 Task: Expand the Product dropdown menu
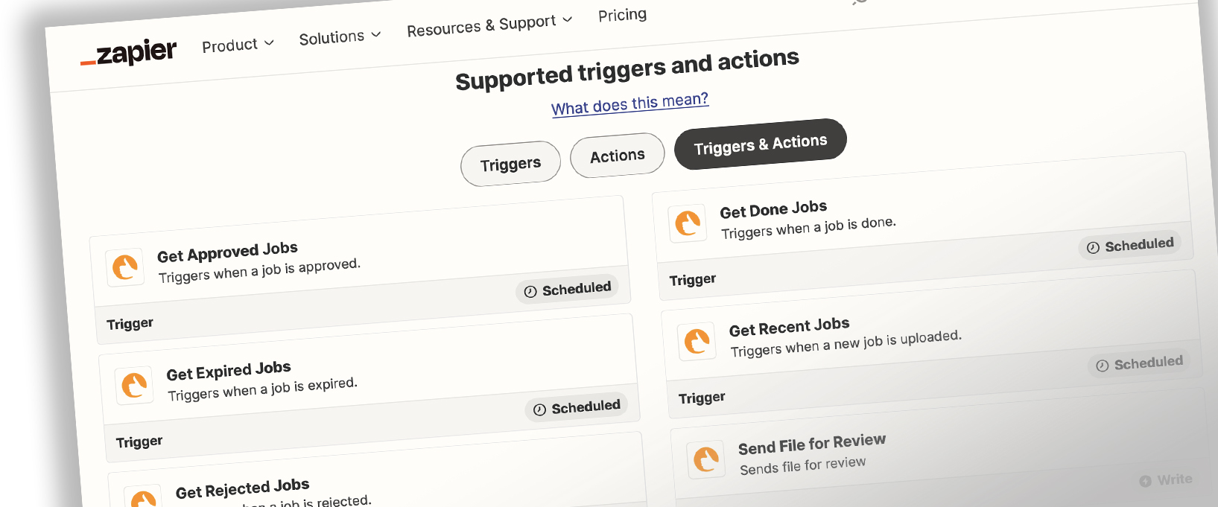(238, 45)
